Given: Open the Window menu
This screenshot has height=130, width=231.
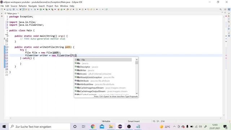Looking at the screenshot, I should [64, 6].
